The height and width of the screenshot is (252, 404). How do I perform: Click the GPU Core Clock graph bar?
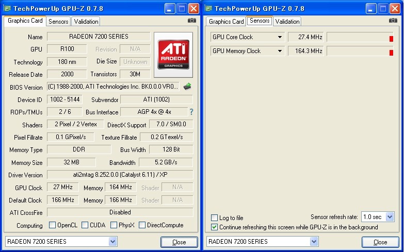point(360,37)
